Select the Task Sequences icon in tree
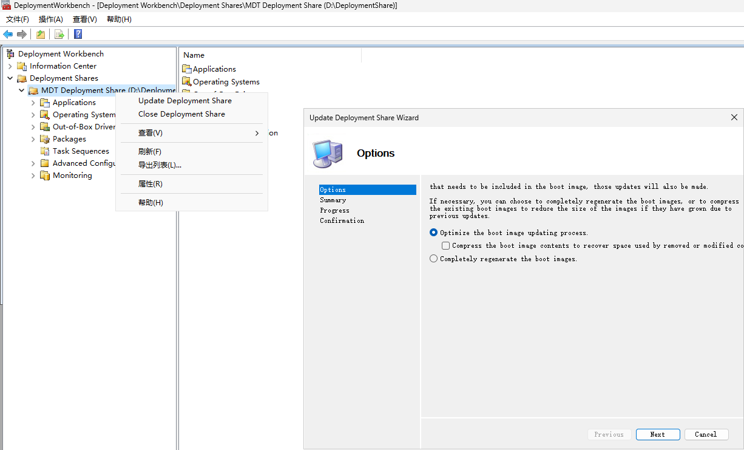744x450 pixels. click(45, 151)
